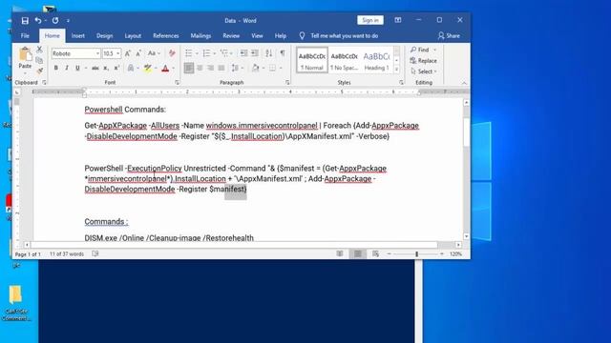Open the line spacing dropdown

[242, 68]
